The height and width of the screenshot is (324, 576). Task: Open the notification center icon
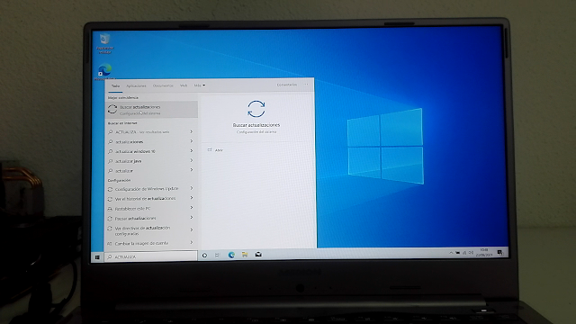click(x=500, y=252)
